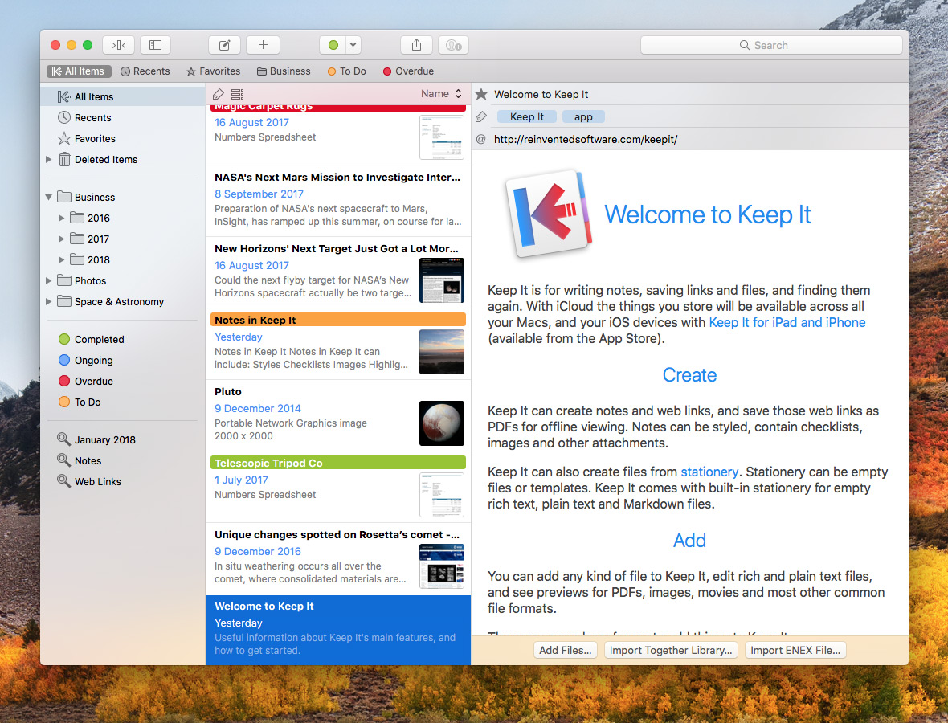948x723 pixels.
Task: Click the list view options icon
Action: point(238,94)
